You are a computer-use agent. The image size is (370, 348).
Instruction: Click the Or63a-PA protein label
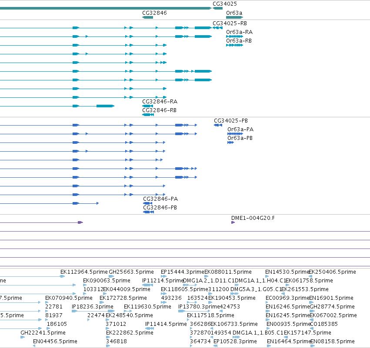pyautogui.click(x=240, y=129)
